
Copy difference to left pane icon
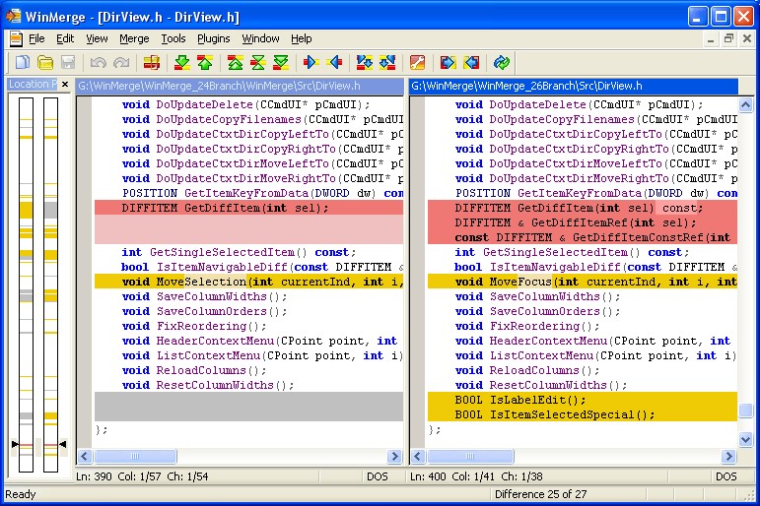coord(334,63)
